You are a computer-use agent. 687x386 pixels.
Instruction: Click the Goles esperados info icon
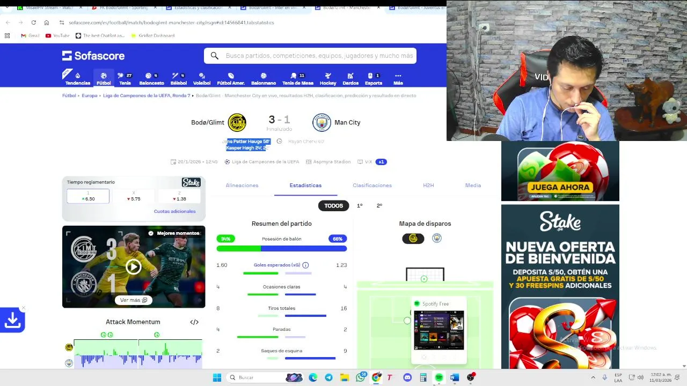click(305, 265)
